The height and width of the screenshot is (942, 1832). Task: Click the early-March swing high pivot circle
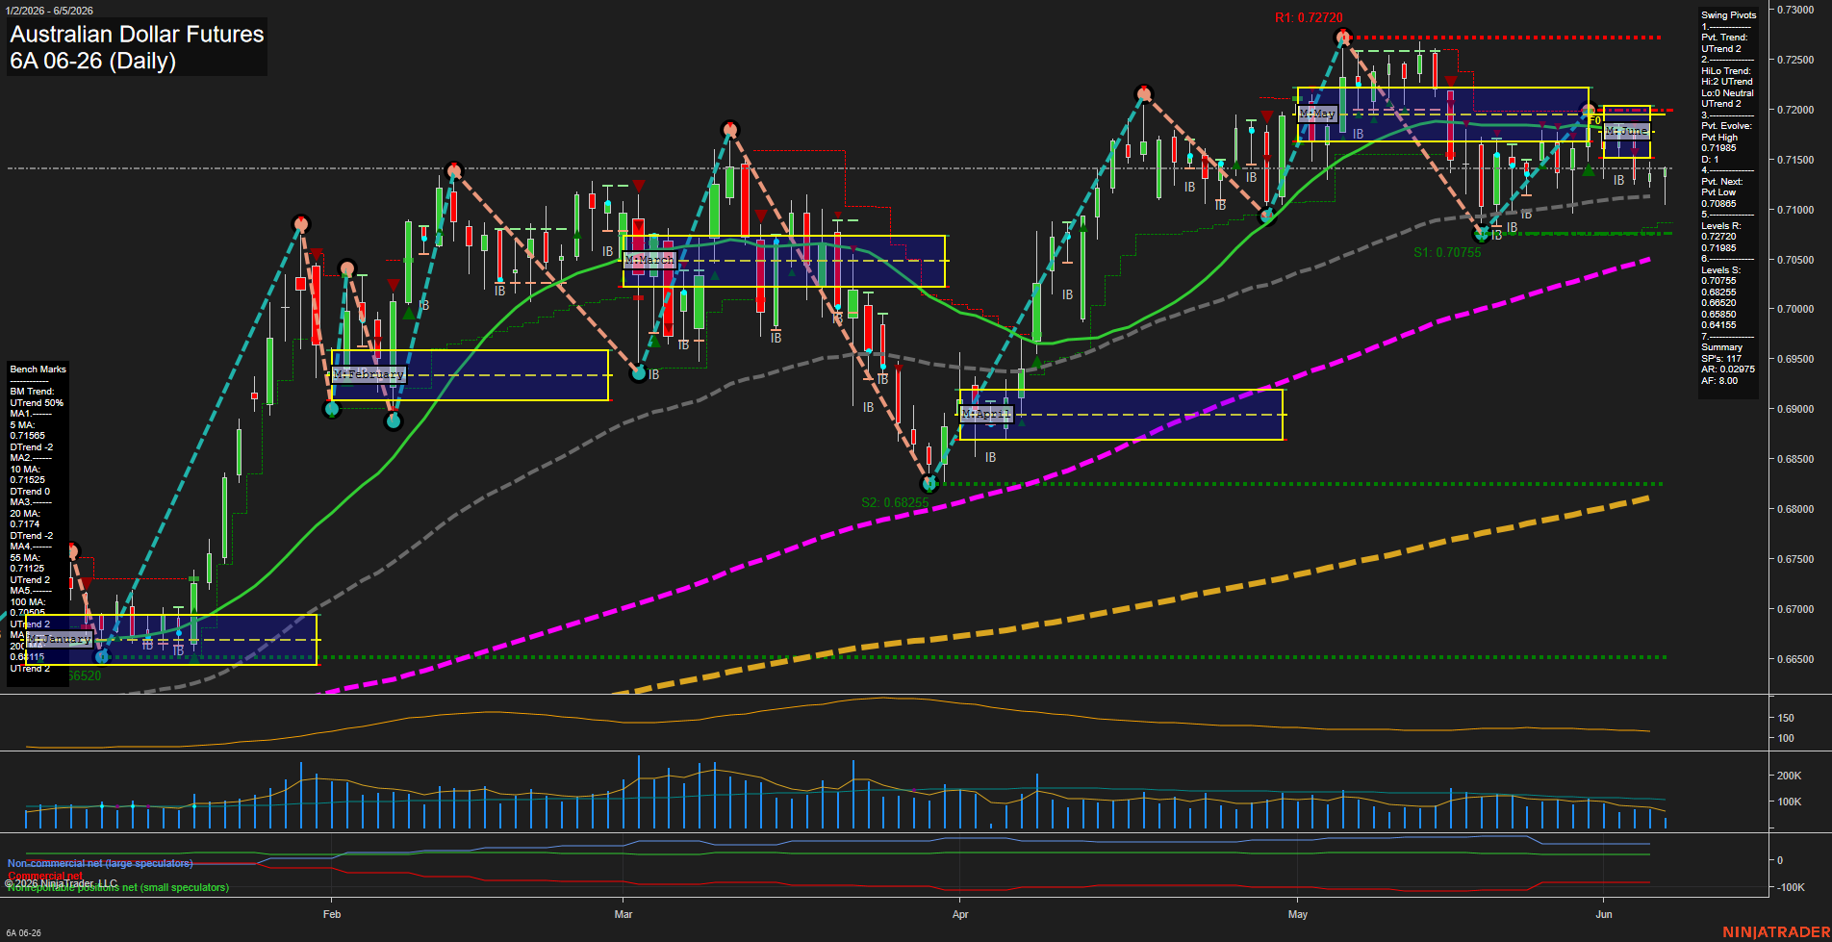pyautogui.click(x=730, y=128)
